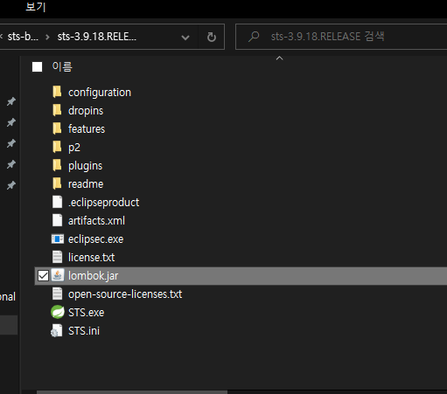Select the lombok.jar file name
This screenshot has width=447, height=394.
(94, 276)
